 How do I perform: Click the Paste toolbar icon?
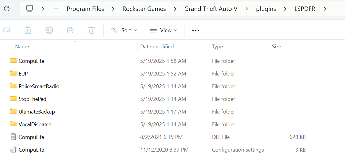click(28, 30)
